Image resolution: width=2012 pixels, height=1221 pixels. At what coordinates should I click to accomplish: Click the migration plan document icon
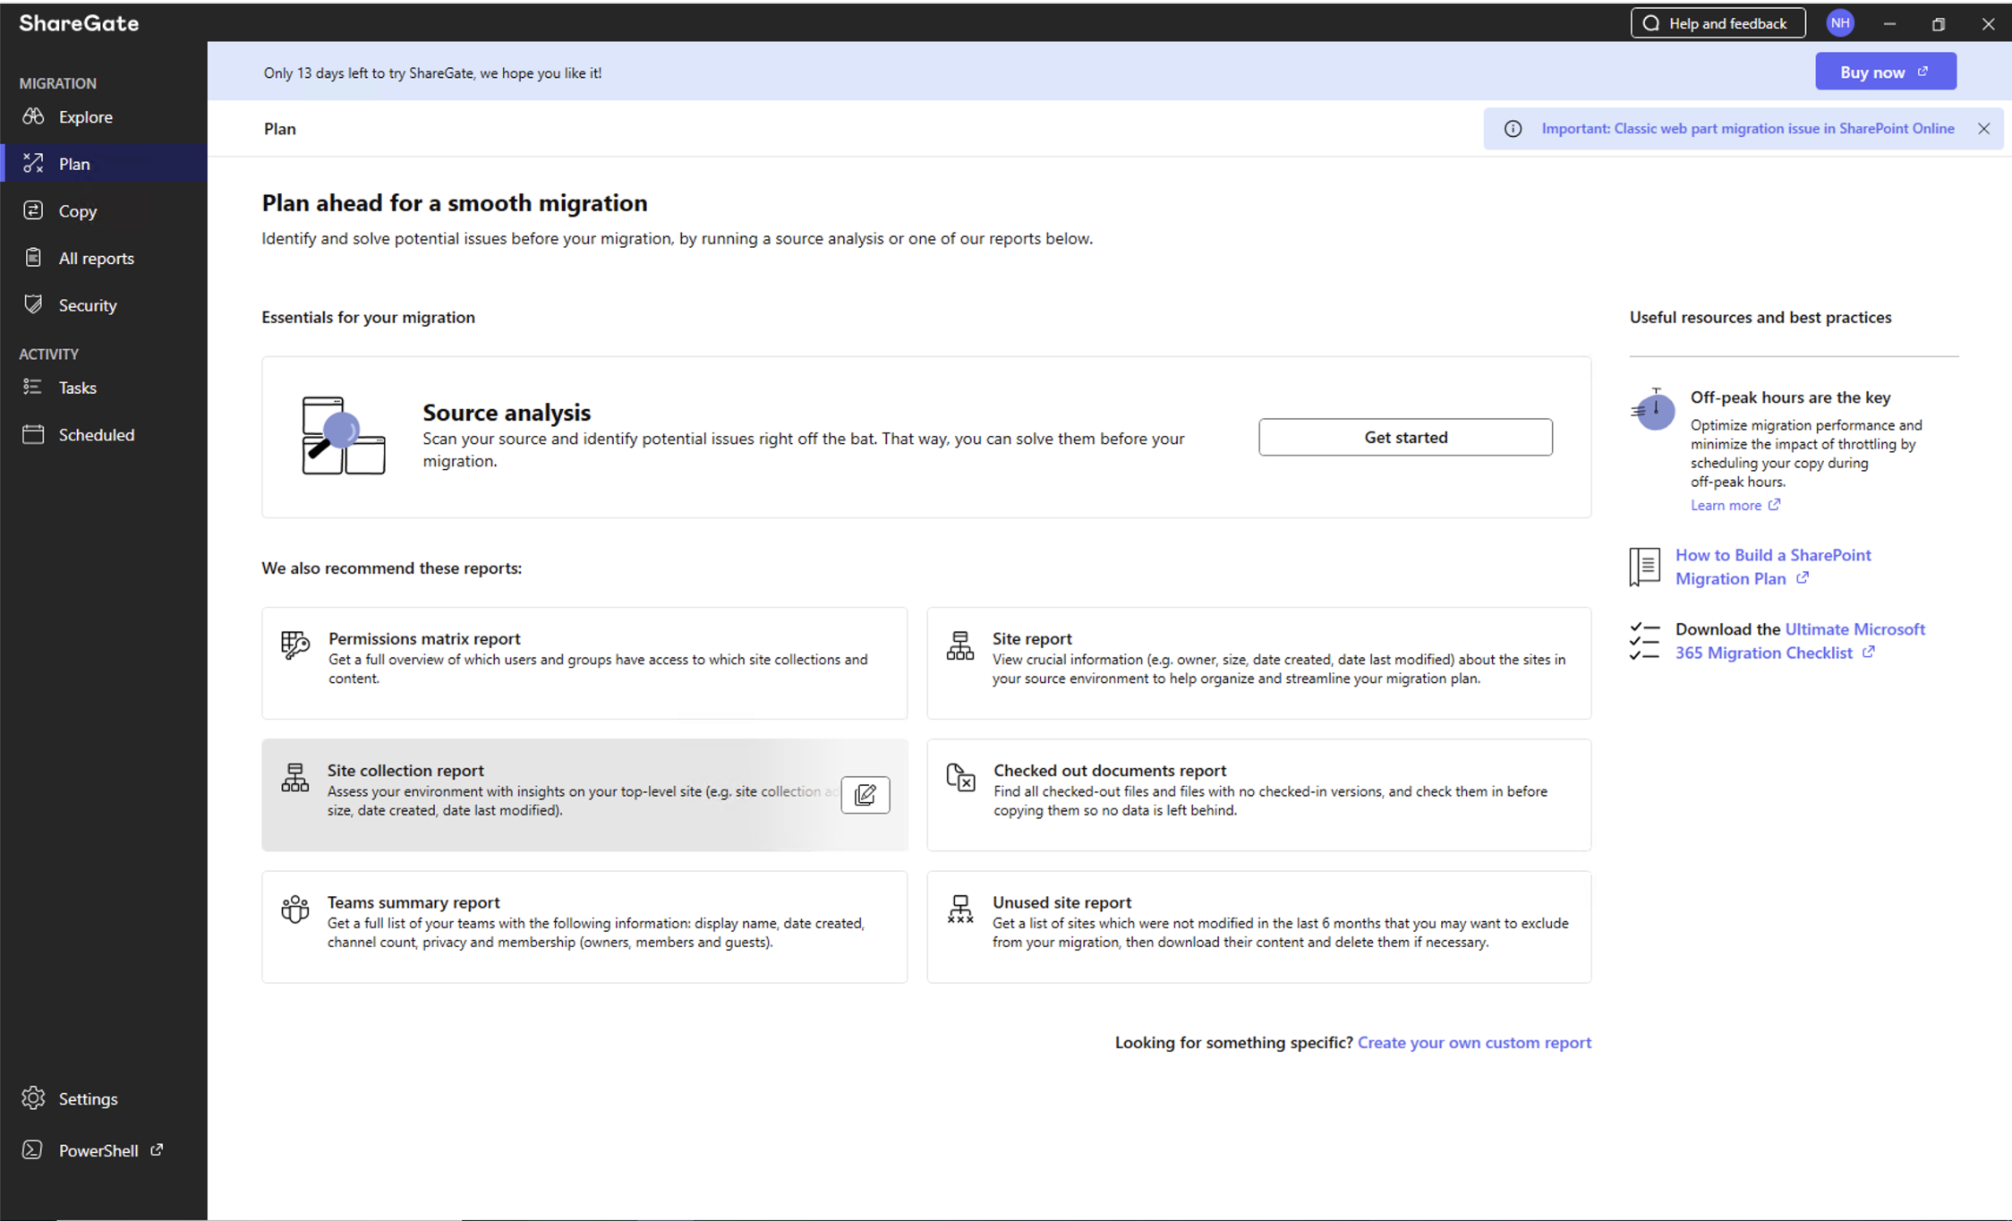point(1645,567)
